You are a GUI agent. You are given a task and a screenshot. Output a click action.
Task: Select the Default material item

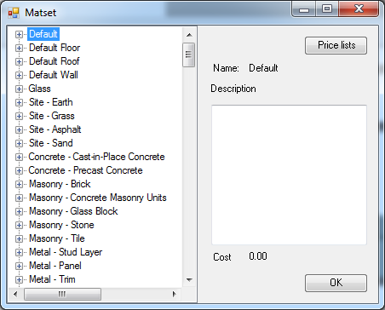pos(43,34)
